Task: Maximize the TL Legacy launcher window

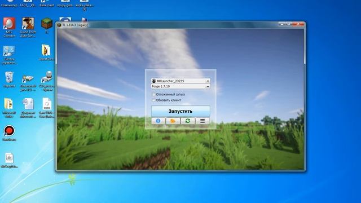Action: click(x=288, y=24)
